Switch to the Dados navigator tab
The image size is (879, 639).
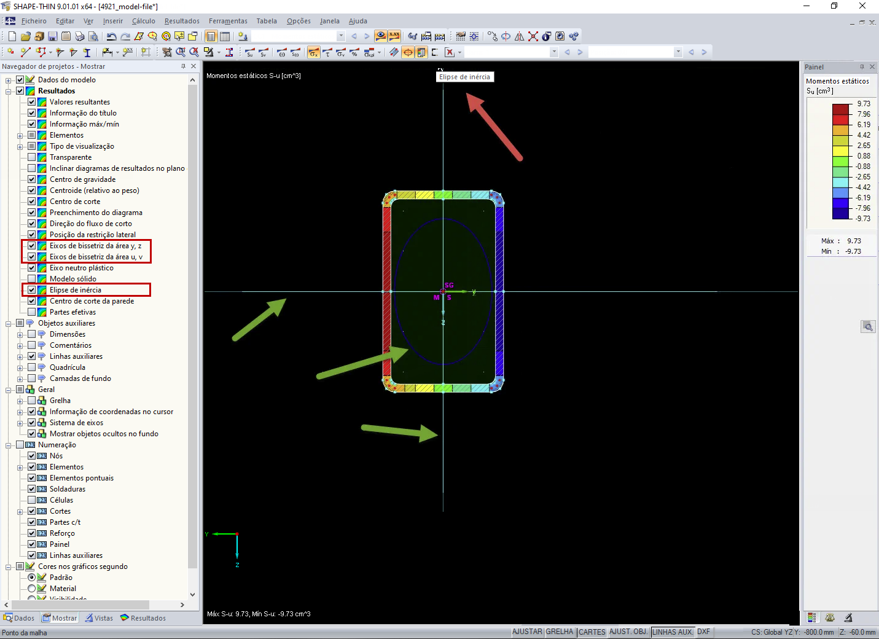click(19, 618)
